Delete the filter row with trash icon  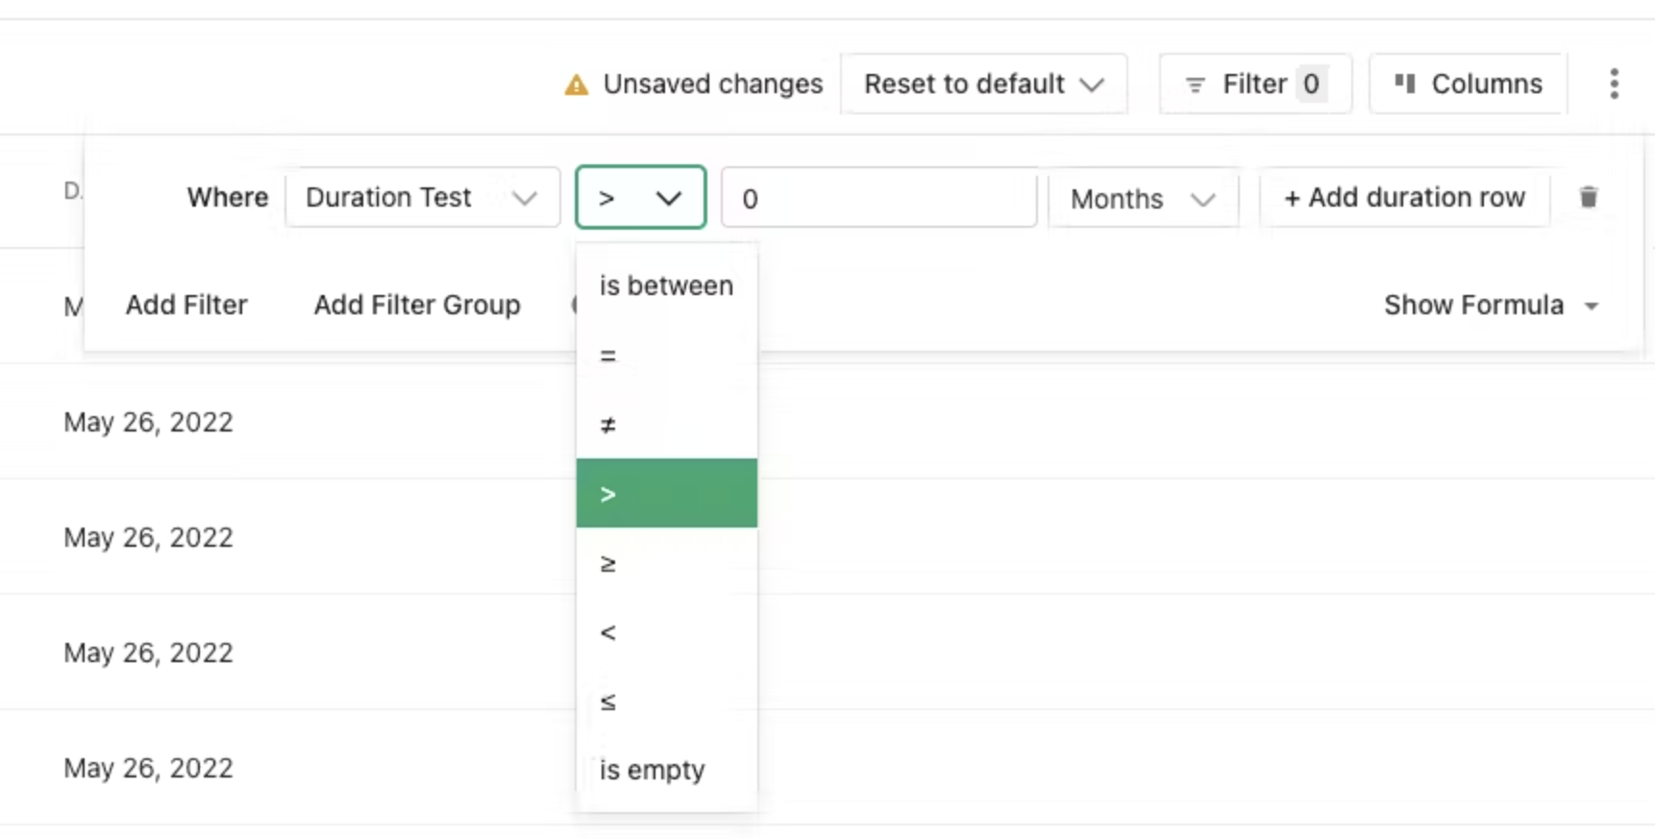1589,197
